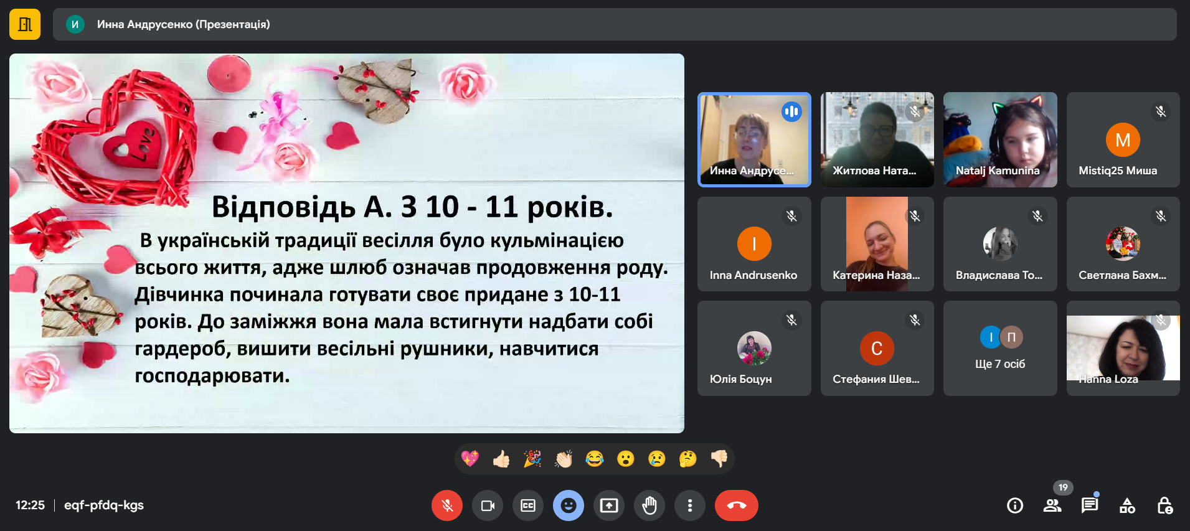Viewport: 1190px width, 531px height.
Task: Toggle the camera on or off
Action: coord(487,505)
